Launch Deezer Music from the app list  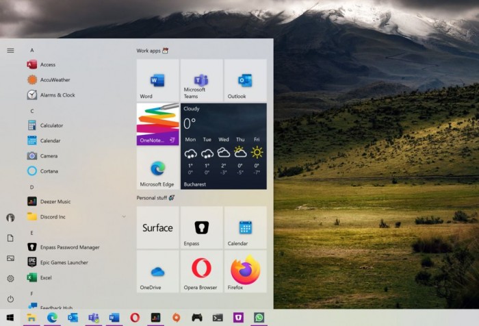click(77, 201)
